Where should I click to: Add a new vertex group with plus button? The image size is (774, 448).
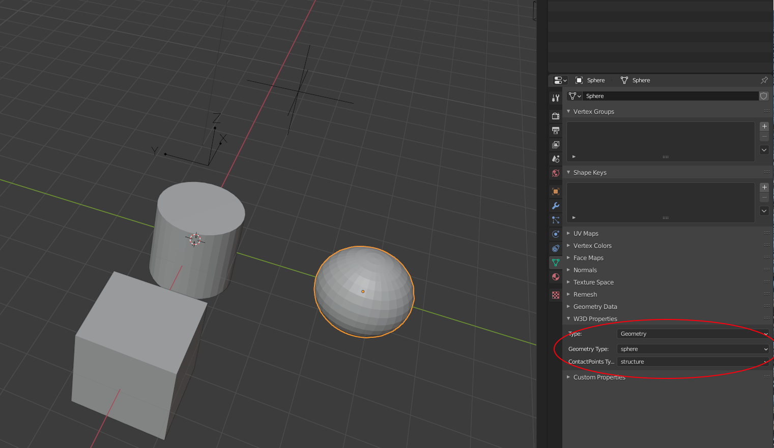764,126
